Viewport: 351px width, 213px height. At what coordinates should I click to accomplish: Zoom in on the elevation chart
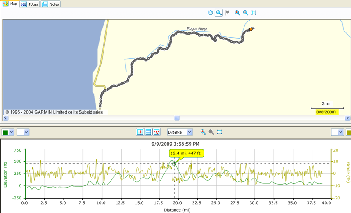click(203, 132)
